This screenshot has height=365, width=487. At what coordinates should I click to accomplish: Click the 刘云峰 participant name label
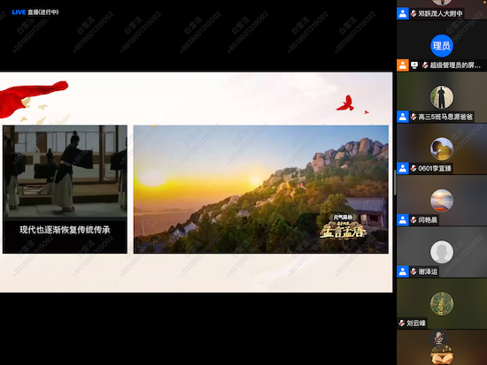416,323
